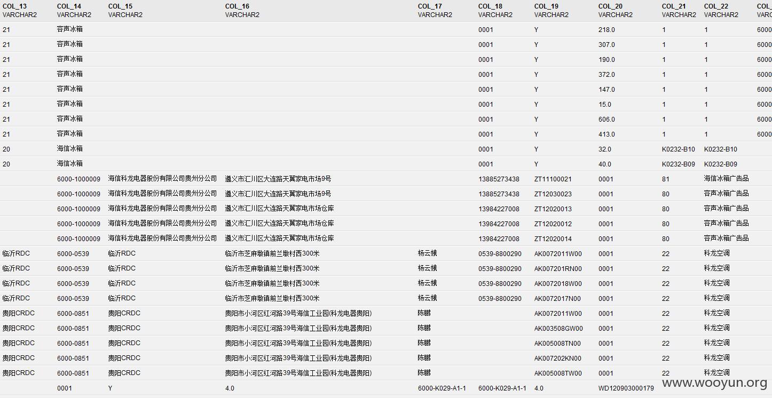This screenshot has height=398, width=772.
Task: Click 6000-K029-A1-1 under the COL_18 column
Action: click(502, 388)
